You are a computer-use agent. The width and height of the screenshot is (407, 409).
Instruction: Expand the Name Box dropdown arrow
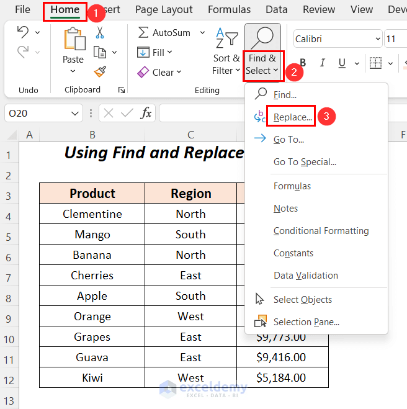75,113
